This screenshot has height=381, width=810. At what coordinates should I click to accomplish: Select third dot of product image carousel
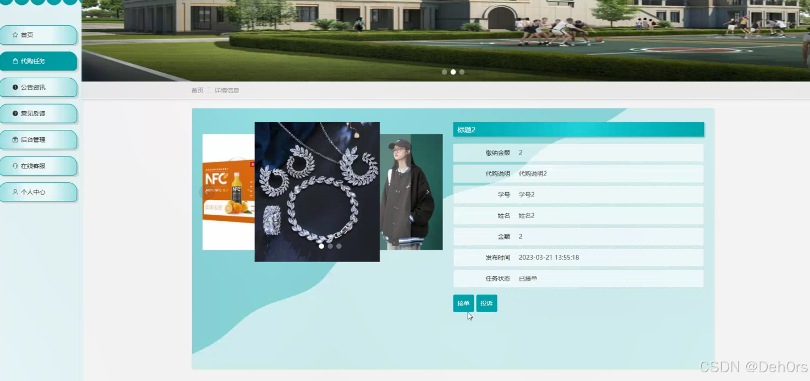(x=339, y=246)
